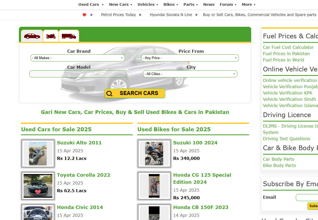Click the yellow Subscribe button
The width and height of the screenshot is (318, 220).
[313, 206]
